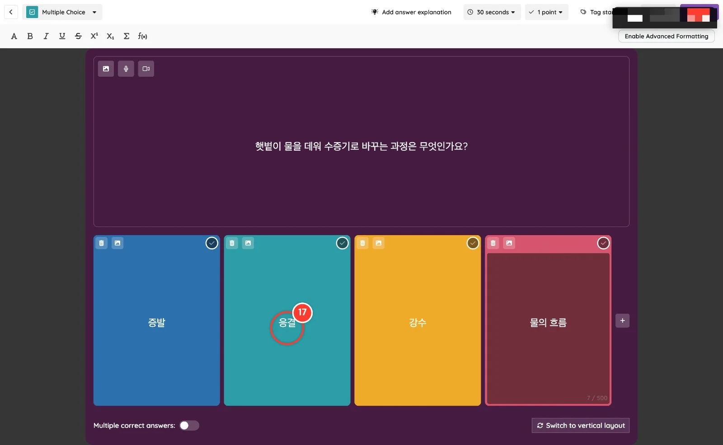Apply italic formatting
This screenshot has height=445, width=723.
coord(46,36)
